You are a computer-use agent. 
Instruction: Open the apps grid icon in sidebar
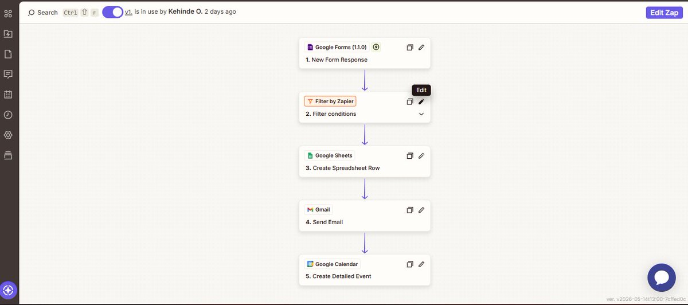[x=8, y=13]
